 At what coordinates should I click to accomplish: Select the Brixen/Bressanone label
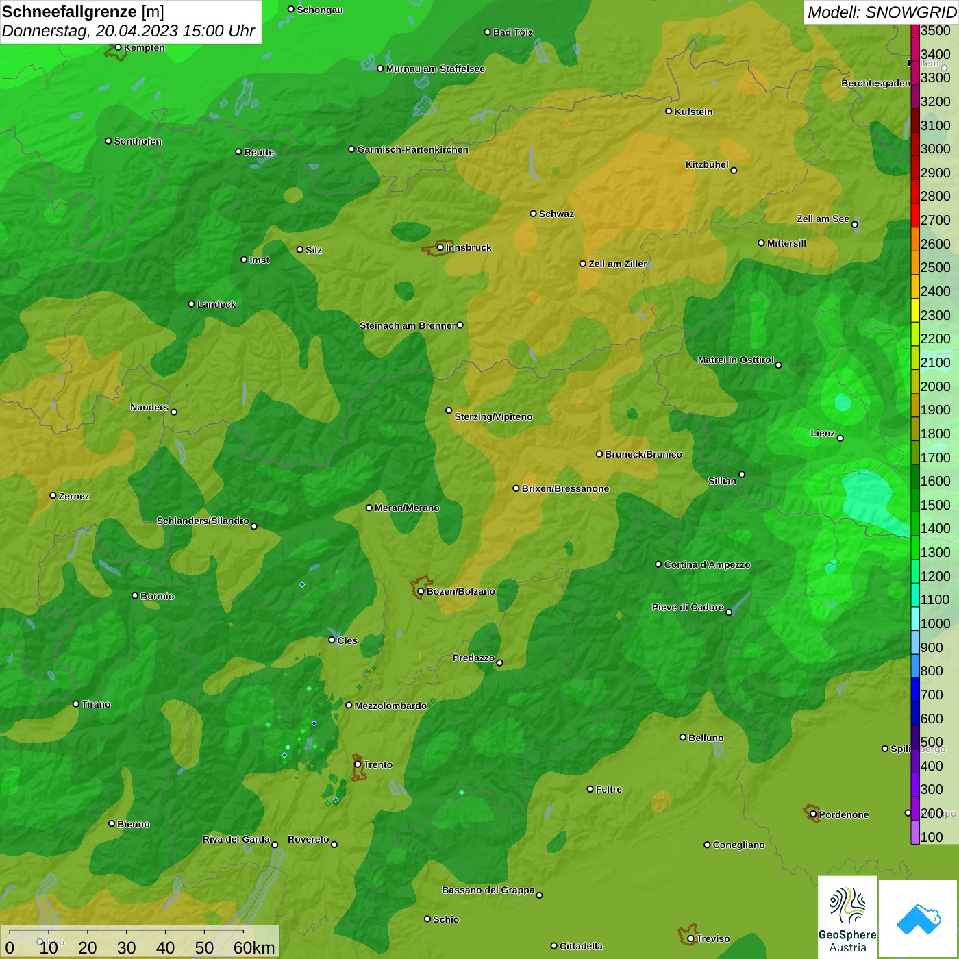click(x=565, y=488)
